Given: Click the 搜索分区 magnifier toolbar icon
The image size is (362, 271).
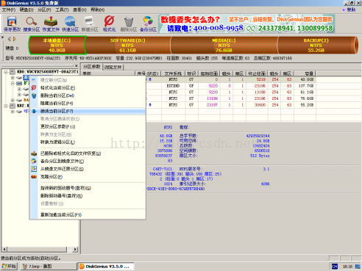Looking at the screenshot, I should [32, 24].
